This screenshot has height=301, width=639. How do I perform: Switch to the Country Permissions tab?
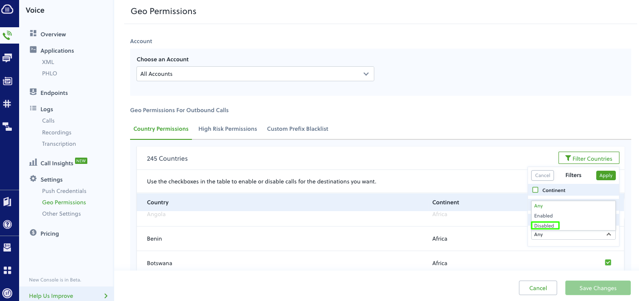click(161, 129)
